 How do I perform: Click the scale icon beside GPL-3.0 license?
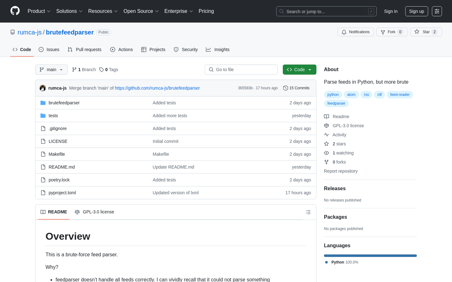[326, 126]
